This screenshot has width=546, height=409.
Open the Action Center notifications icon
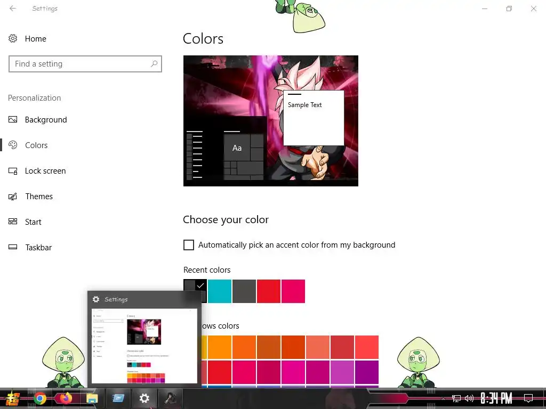tap(528, 398)
